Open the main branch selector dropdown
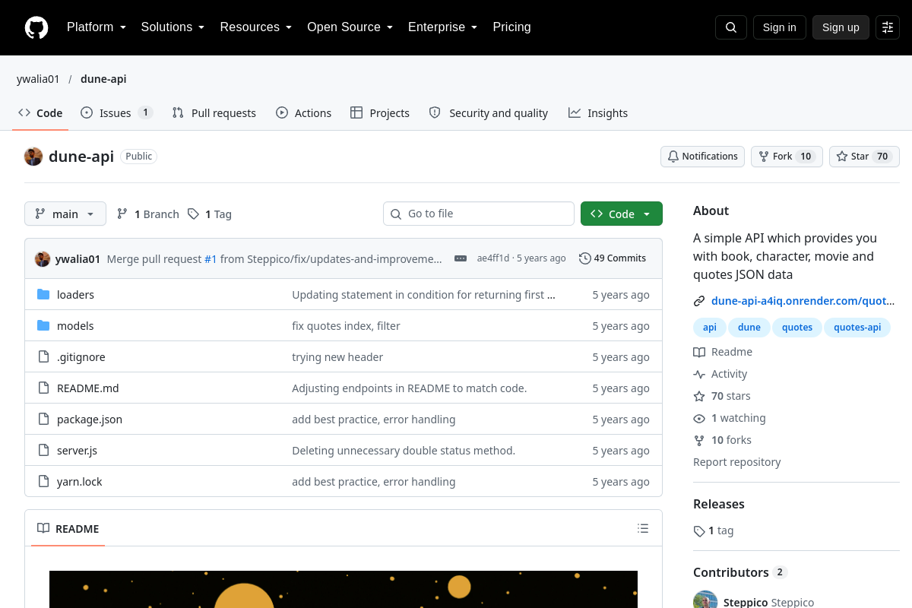Viewport: 912px width, 608px height. pyautogui.click(x=65, y=214)
